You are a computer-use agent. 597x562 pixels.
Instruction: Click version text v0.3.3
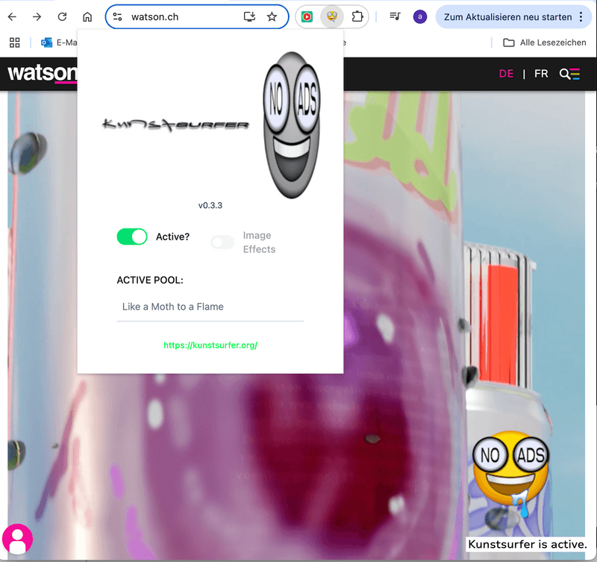(x=210, y=205)
